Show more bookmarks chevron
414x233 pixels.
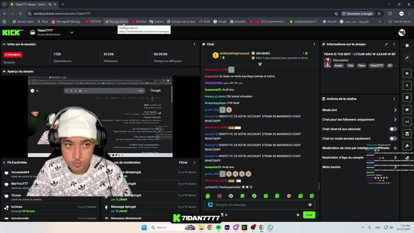[380, 22]
